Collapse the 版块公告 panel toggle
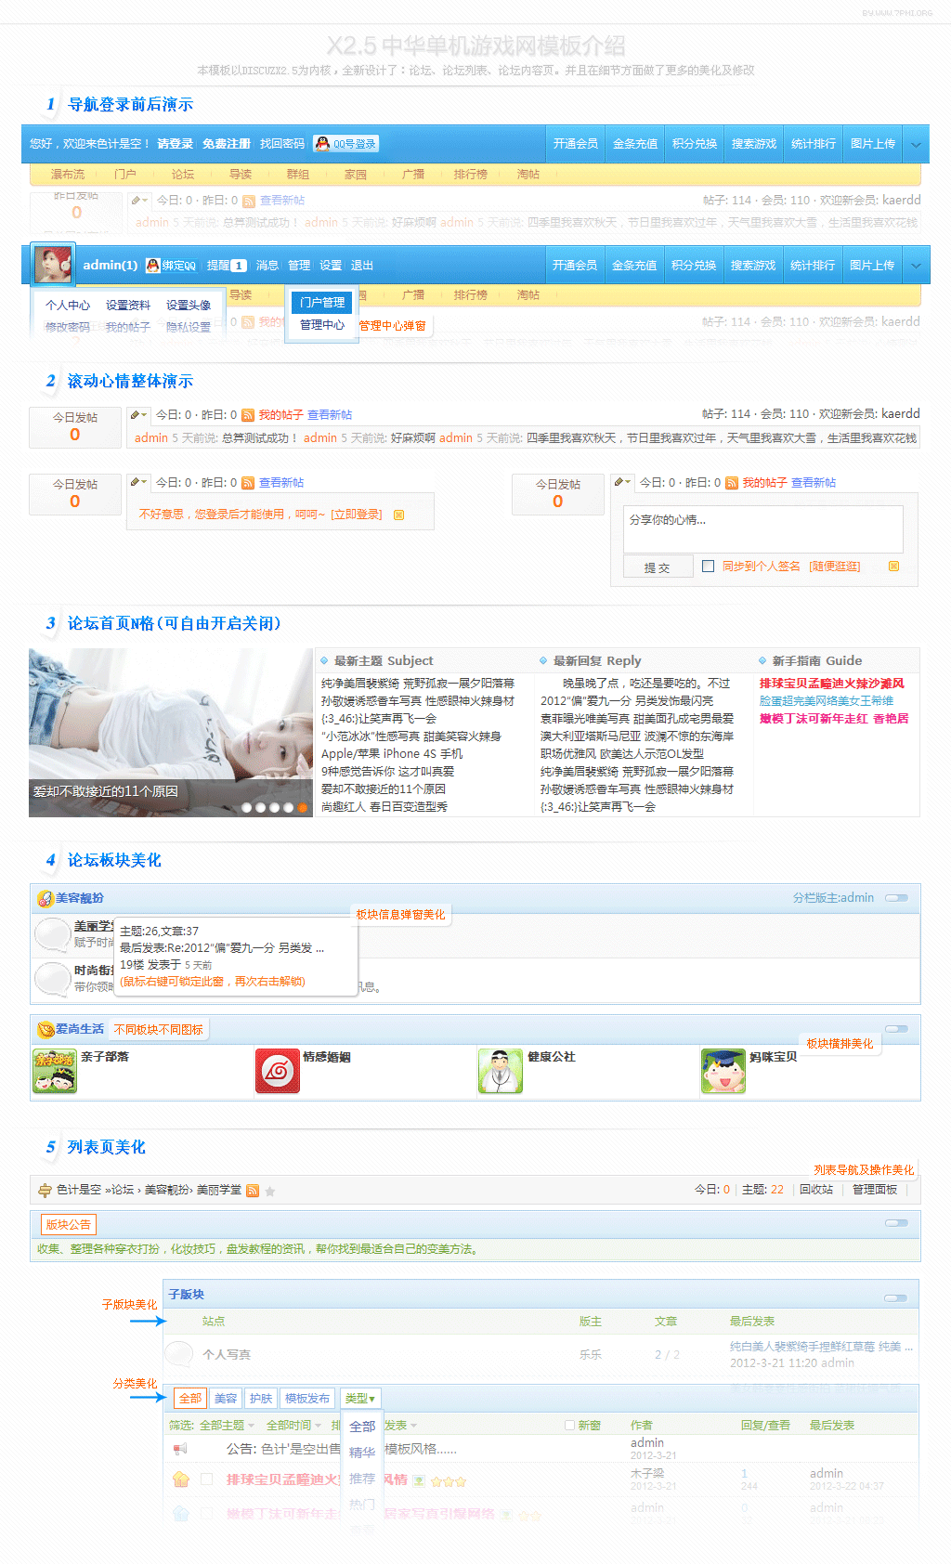The image size is (951, 1564). point(896,1223)
